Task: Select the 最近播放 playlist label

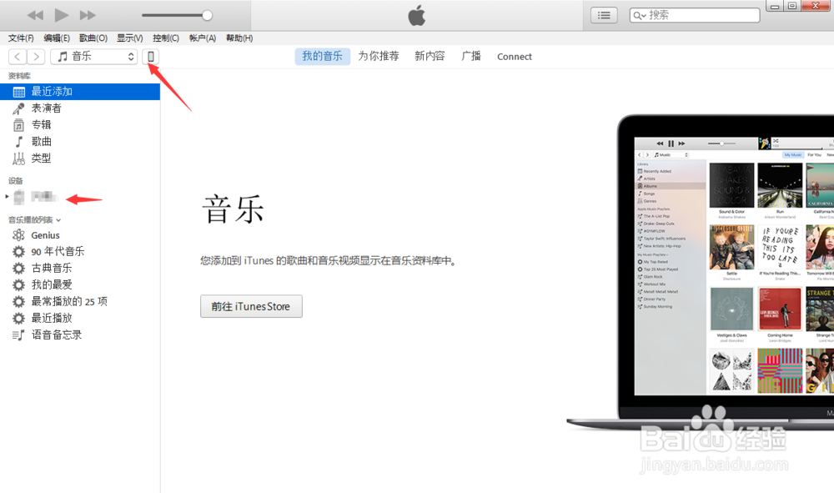Action: tap(51, 318)
